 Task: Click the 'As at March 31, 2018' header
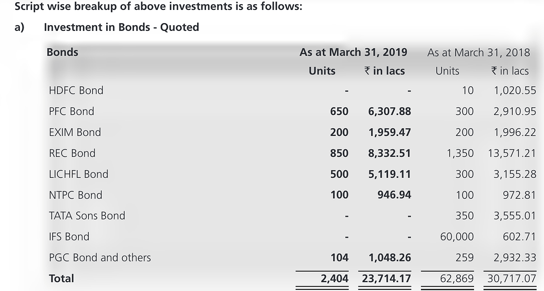(478, 52)
